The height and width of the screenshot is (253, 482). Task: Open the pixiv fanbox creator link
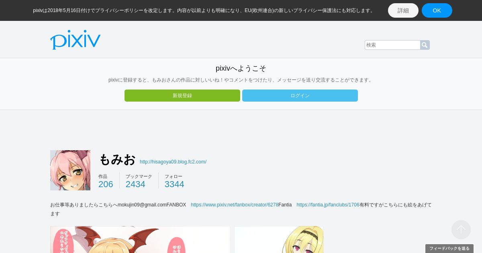point(235,205)
